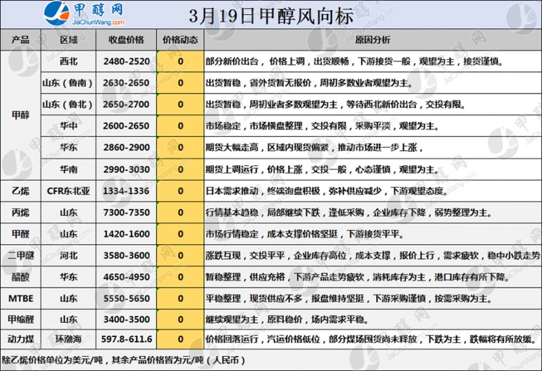542x371 pixels.
Task: Click the 价格动态 value in the 乙烯 row
Action: pos(180,191)
